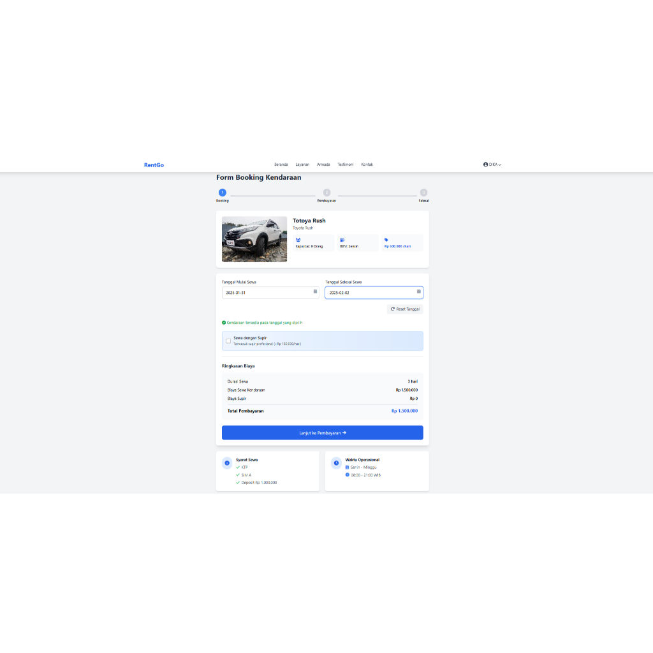Select step 3 Selesai progress indicator
Image resolution: width=653 pixels, height=653 pixels.
pos(423,193)
